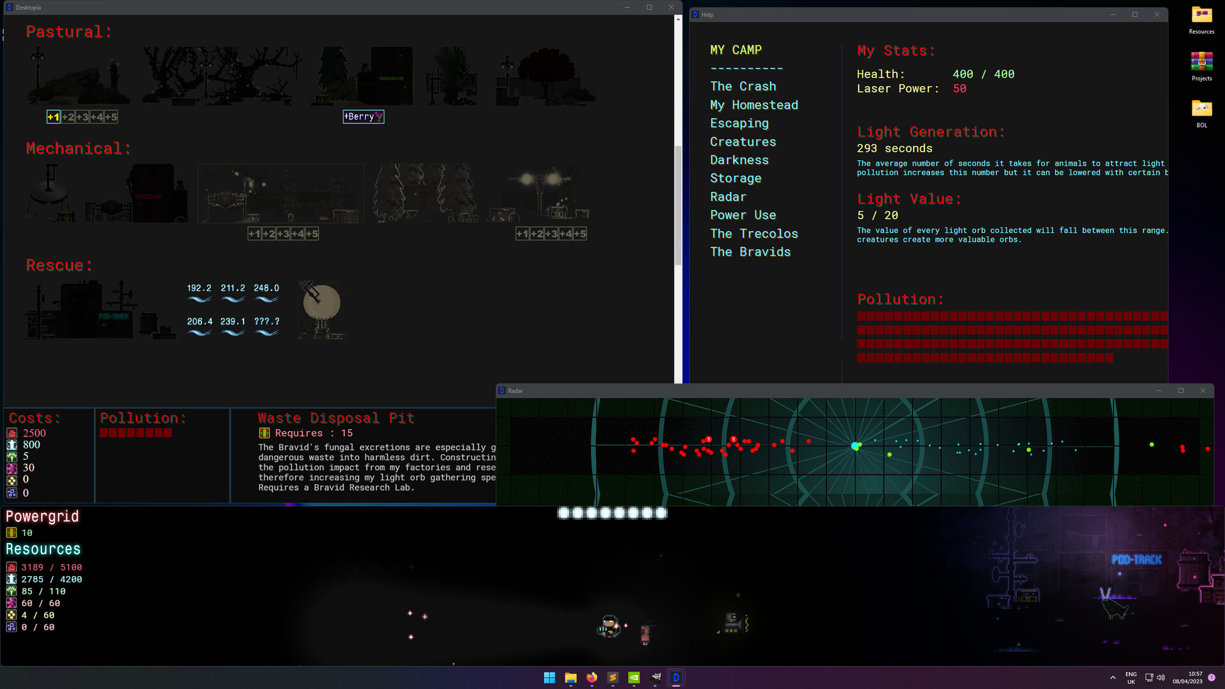The width and height of the screenshot is (1225, 689).
Task: Click the blue water resource icon
Action: [11, 579]
